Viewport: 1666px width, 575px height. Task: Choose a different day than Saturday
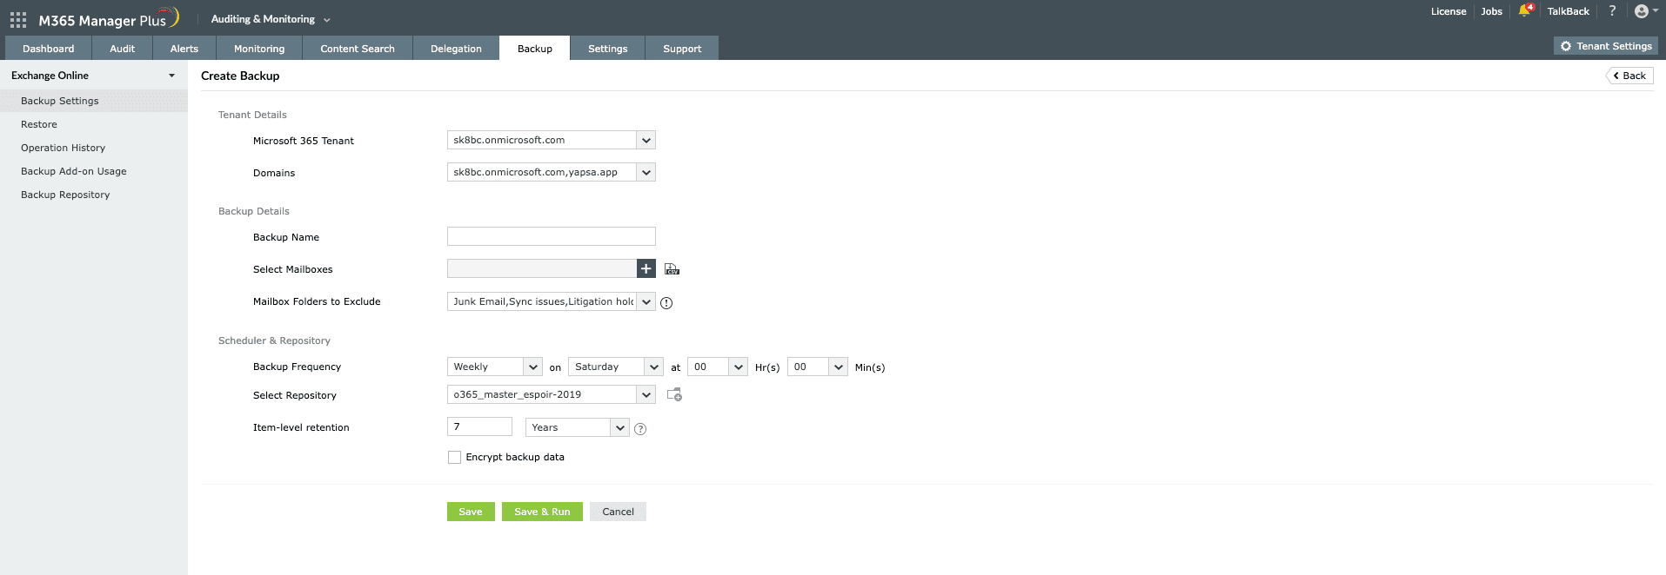click(615, 367)
